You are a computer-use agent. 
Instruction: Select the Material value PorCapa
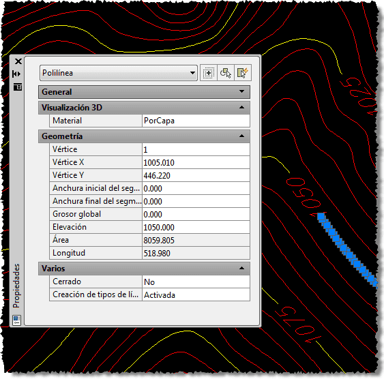point(196,121)
